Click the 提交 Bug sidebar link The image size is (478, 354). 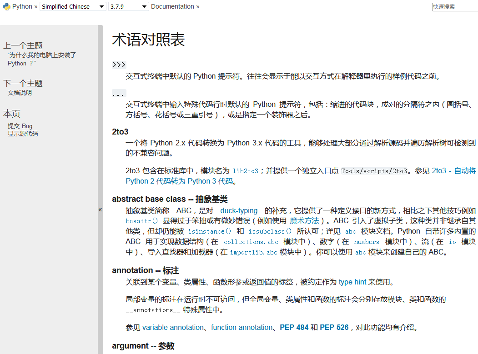[20, 126]
